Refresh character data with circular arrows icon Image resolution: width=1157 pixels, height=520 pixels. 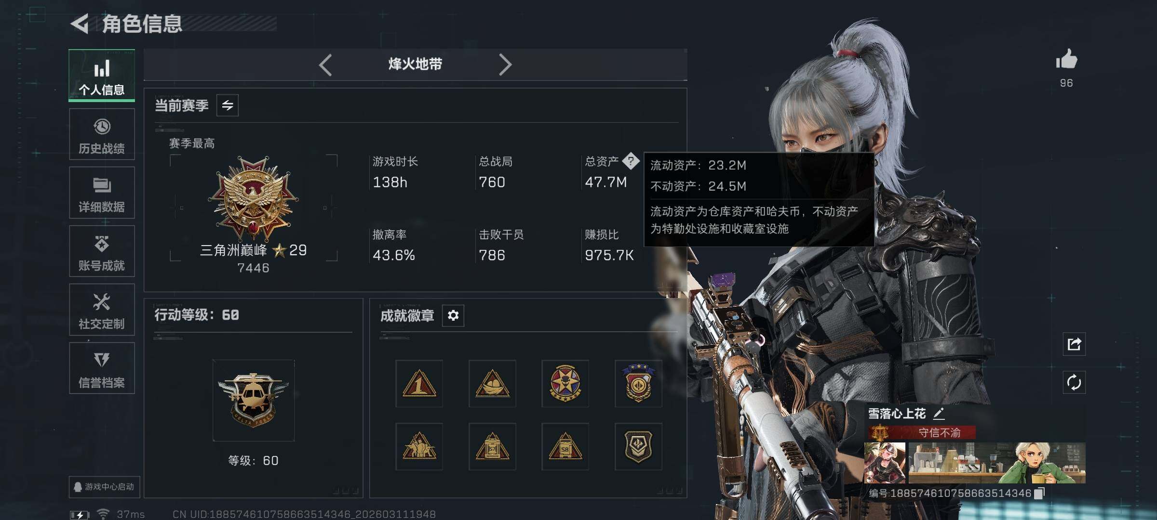(1074, 383)
